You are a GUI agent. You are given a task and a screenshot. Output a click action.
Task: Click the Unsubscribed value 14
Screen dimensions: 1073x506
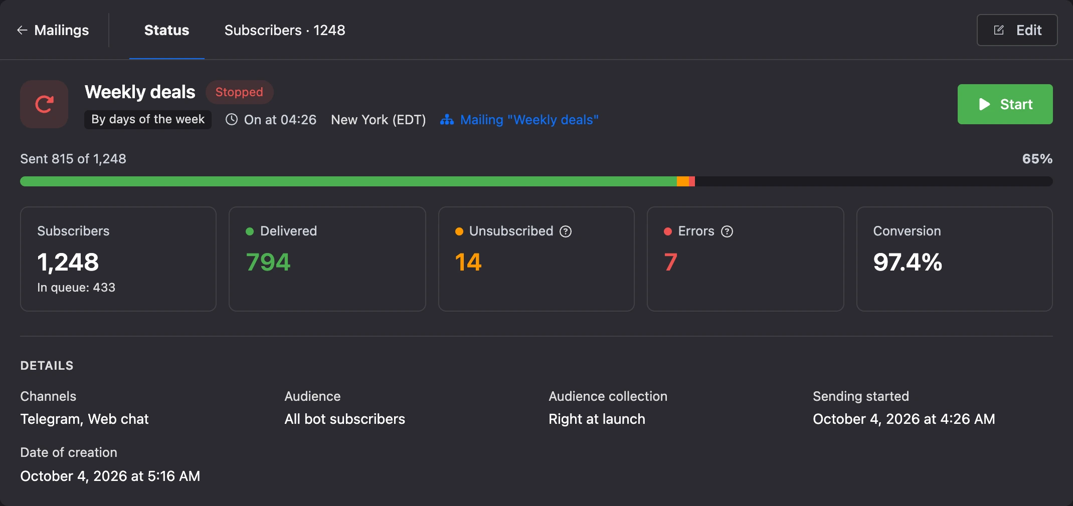tap(468, 262)
